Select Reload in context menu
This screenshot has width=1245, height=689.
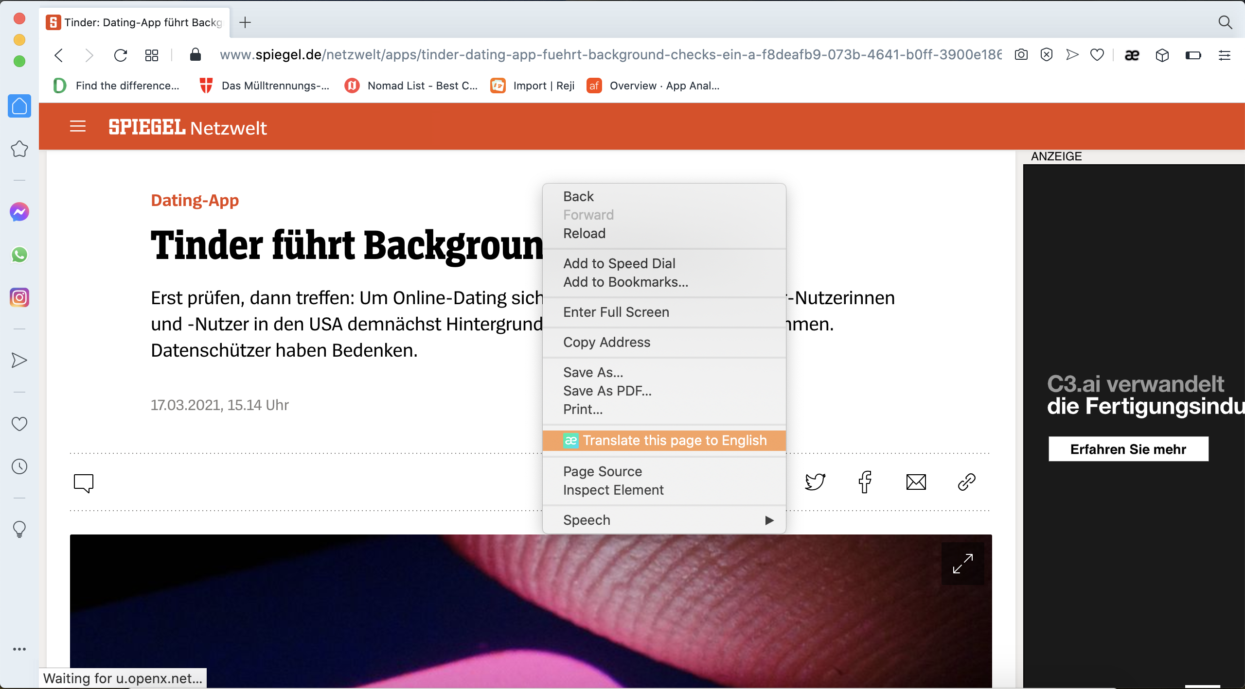[x=664, y=233]
